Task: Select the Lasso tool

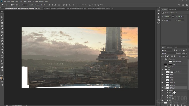Action: pos(2,17)
